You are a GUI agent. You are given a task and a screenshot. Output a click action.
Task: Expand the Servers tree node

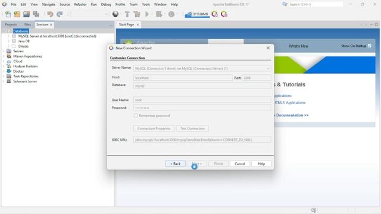(x=4, y=51)
